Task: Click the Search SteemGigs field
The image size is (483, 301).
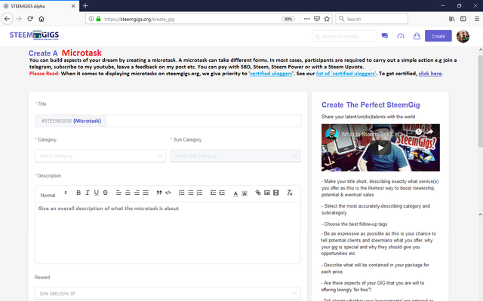Action: point(344,36)
